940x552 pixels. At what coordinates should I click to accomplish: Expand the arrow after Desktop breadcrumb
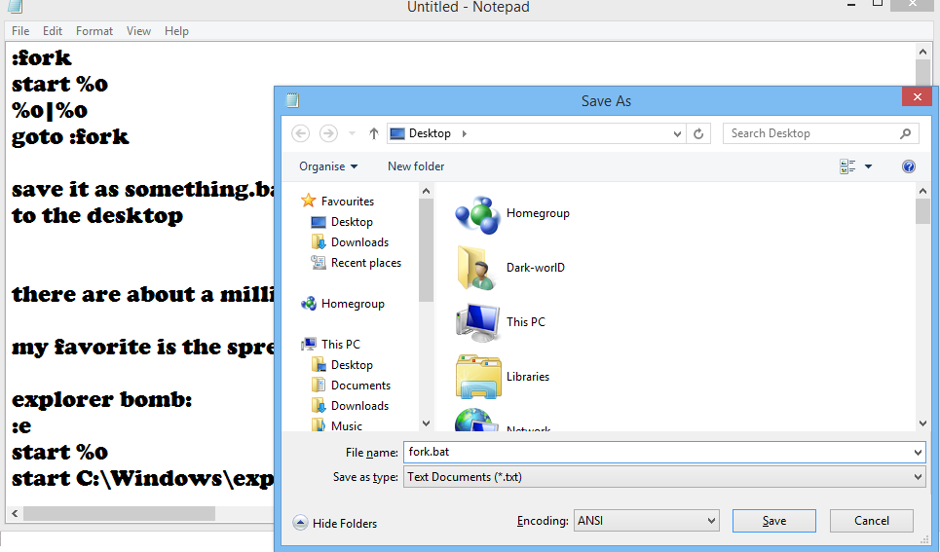pos(464,133)
